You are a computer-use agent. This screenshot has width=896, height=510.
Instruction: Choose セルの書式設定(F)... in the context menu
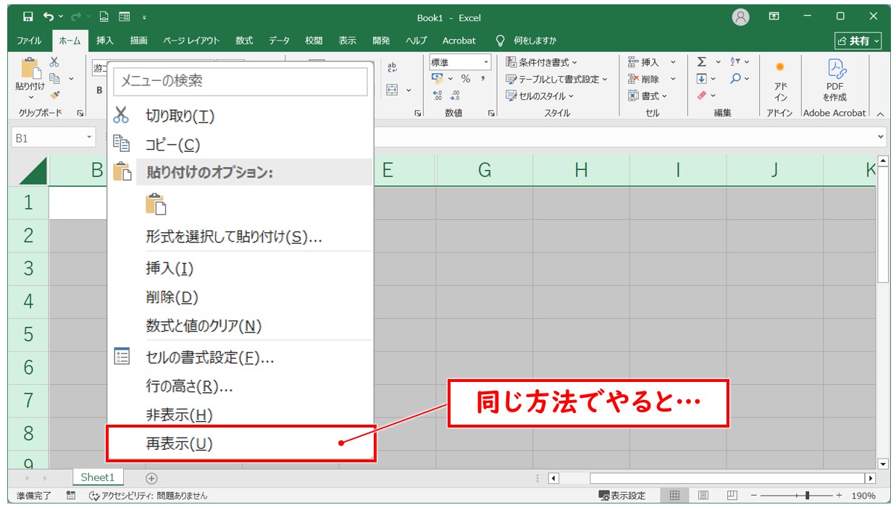coord(240,357)
